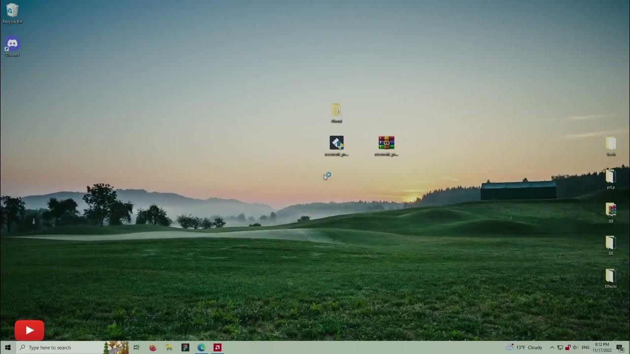This screenshot has width=630, height=354.
Task: Click the red padlock tray icon
Action: (x=567, y=348)
